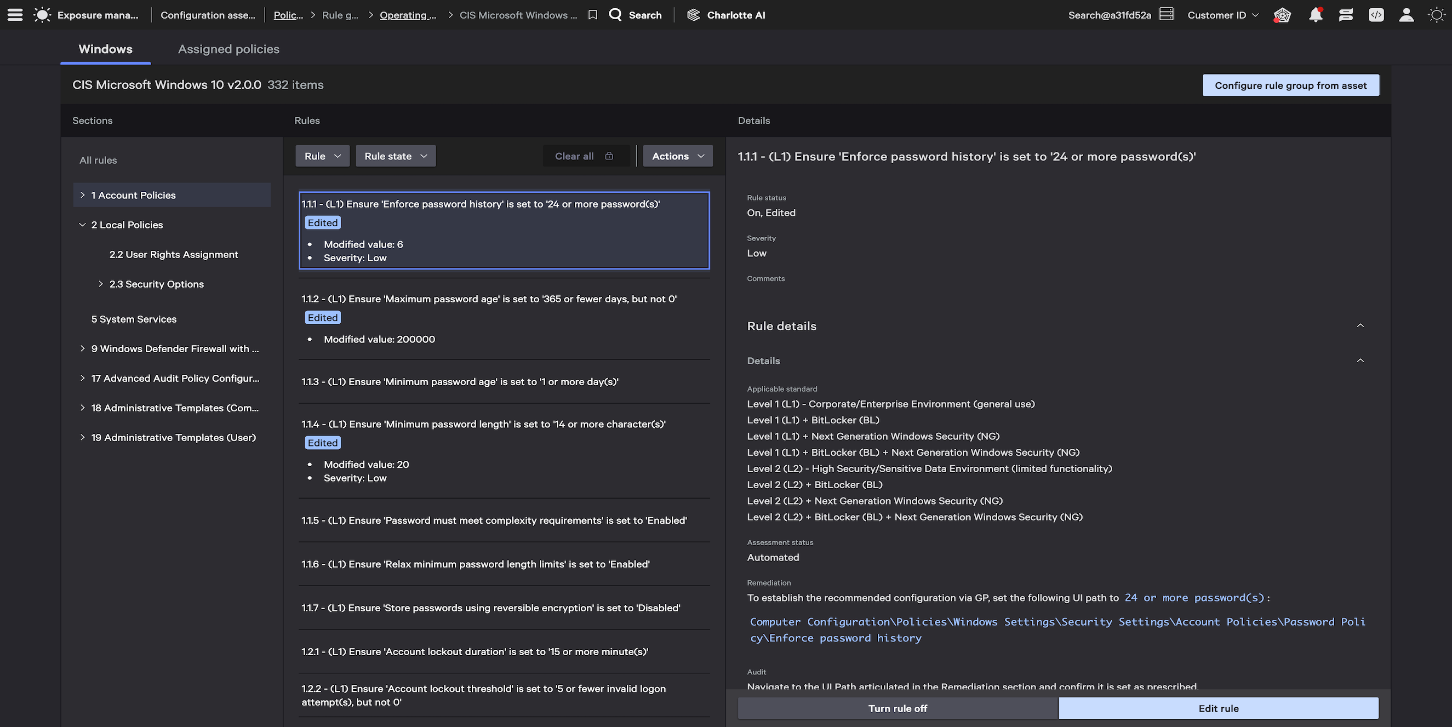Click the Turn rule off button
The image size is (1452, 727).
click(898, 708)
